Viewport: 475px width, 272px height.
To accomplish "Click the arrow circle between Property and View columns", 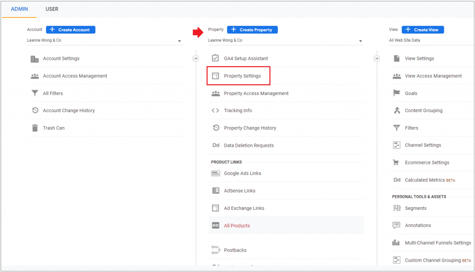I will tap(377, 58).
